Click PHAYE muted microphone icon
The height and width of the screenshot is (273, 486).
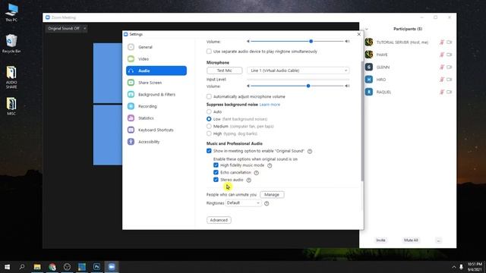442,55
